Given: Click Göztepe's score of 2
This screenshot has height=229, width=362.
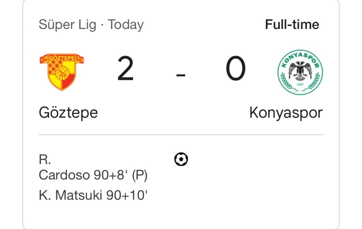Looking at the screenshot, I should pyautogui.click(x=126, y=69).
